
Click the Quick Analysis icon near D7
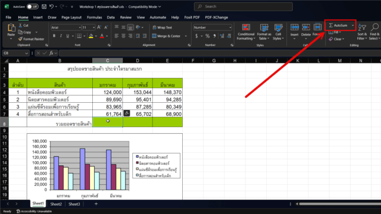point(127,113)
